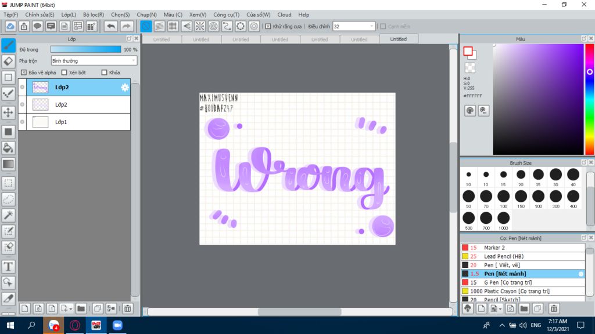Choose the G Pen [Cọ trang trí] brush
The width and height of the screenshot is (595, 334).
[x=523, y=282]
